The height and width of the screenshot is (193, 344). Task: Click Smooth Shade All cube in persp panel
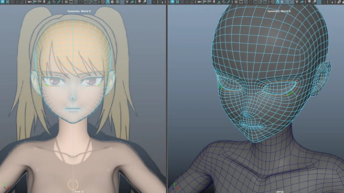(x=278, y=2)
